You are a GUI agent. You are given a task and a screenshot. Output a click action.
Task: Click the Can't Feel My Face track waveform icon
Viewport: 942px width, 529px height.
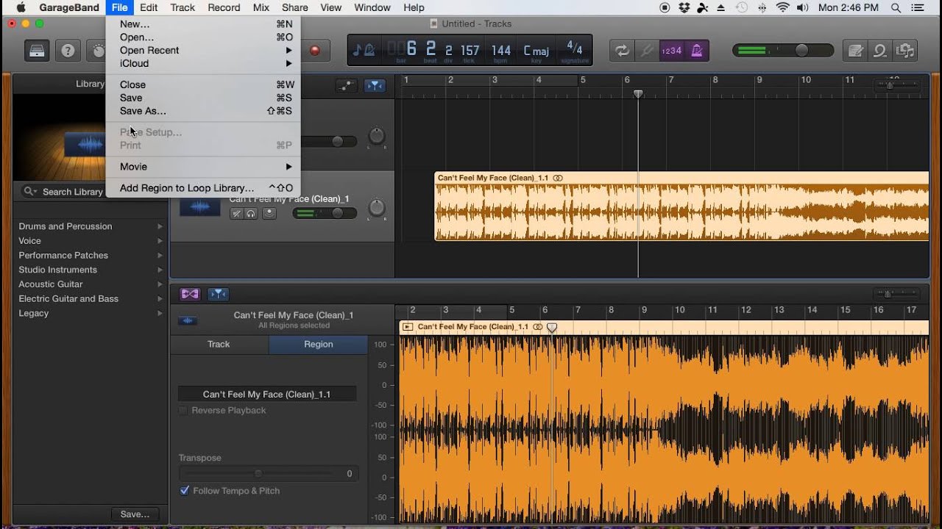199,208
